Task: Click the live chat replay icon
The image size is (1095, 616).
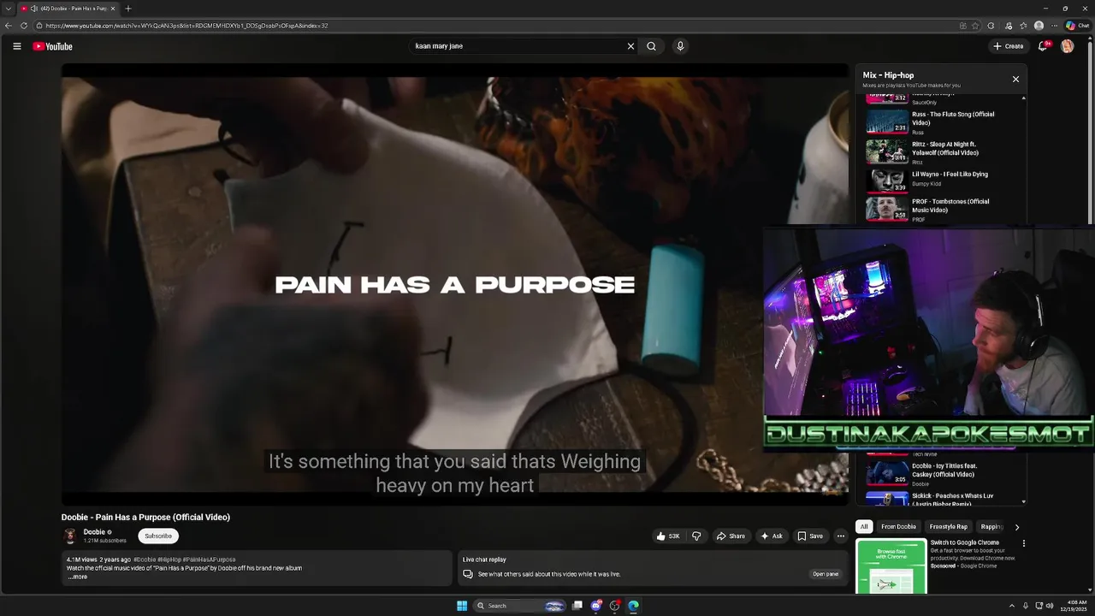Action: (468, 574)
